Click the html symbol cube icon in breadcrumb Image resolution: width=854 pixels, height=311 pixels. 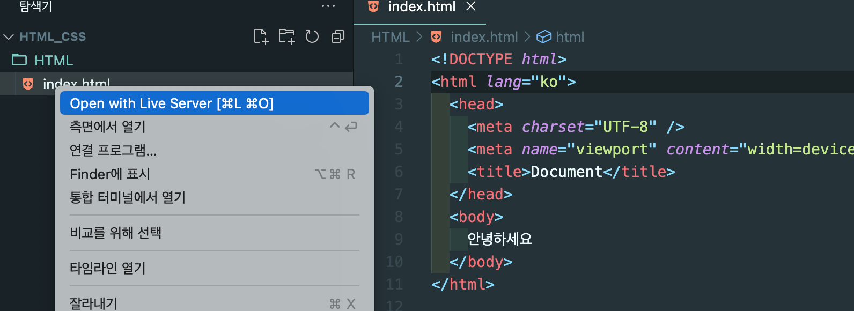[x=544, y=36]
